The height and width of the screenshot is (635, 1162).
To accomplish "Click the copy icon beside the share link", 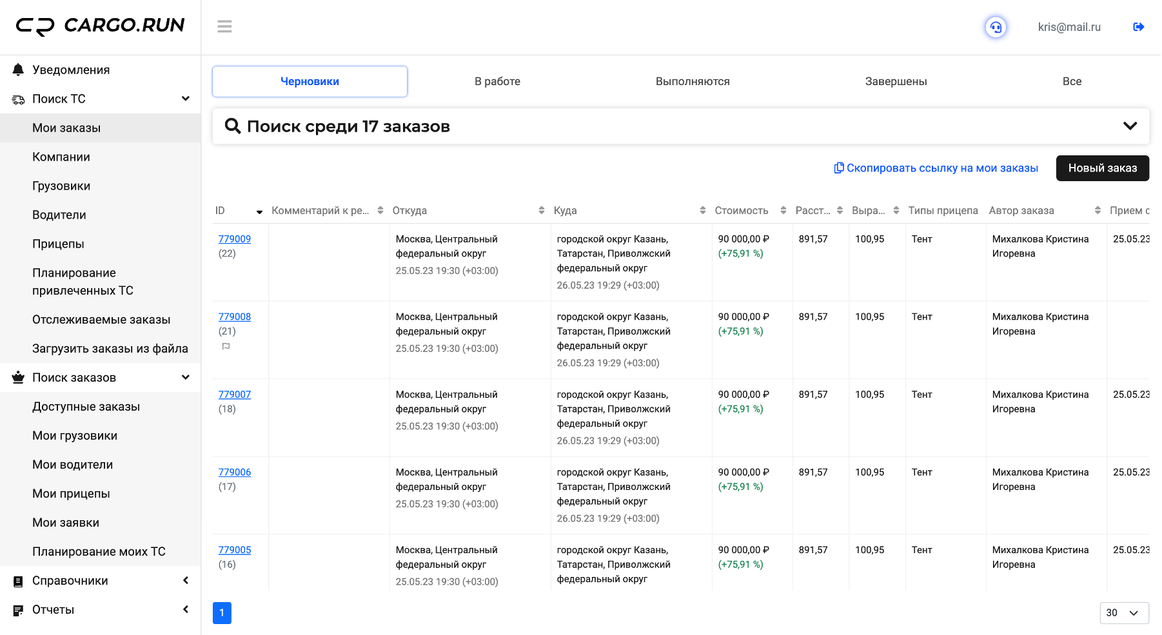I will (838, 168).
